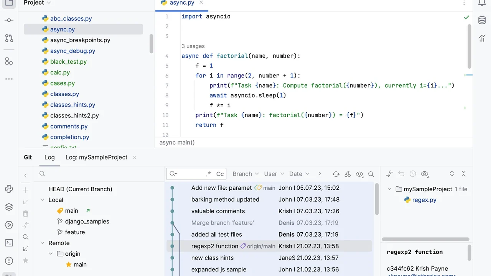Image resolution: width=491 pixels, height=276 pixels.
Task: Open the Project view dropdown
Action: point(37,3)
